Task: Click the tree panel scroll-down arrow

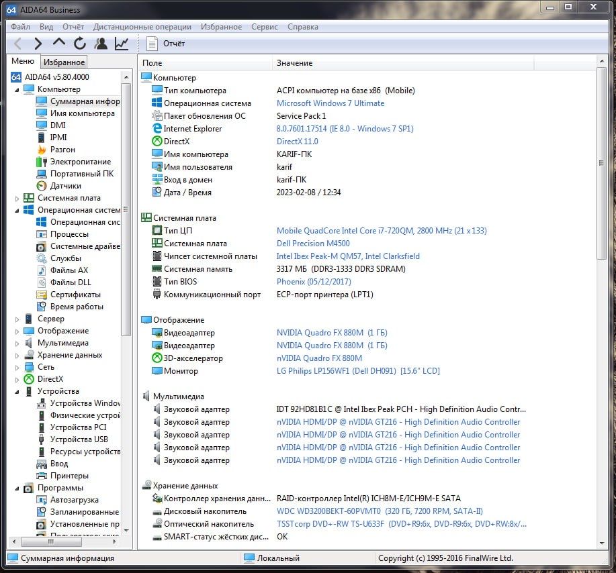Action: tap(126, 530)
